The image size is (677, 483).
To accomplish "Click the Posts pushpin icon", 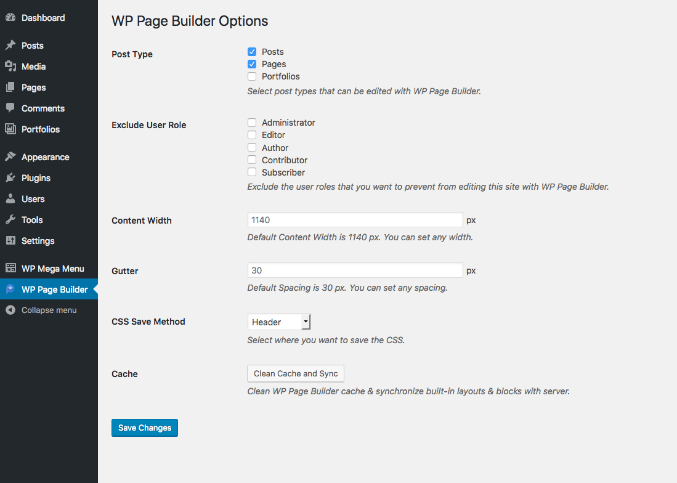I will [x=10, y=46].
